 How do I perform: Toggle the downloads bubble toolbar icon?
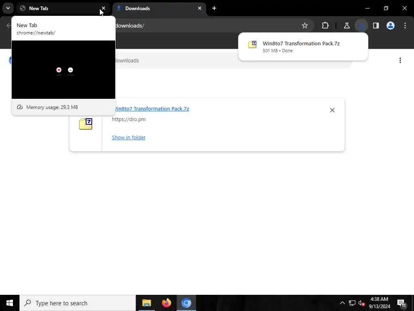pyautogui.click(x=361, y=26)
